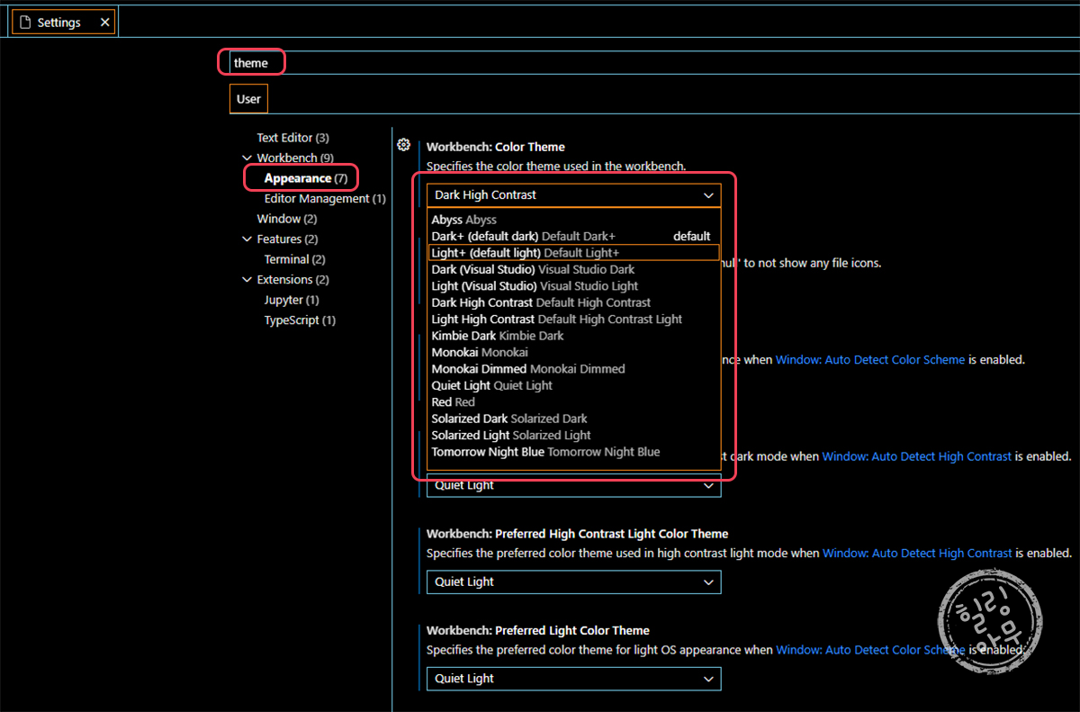Click the Workbench: Color Theme setting title
1080x712 pixels.
[x=496, y=147]
